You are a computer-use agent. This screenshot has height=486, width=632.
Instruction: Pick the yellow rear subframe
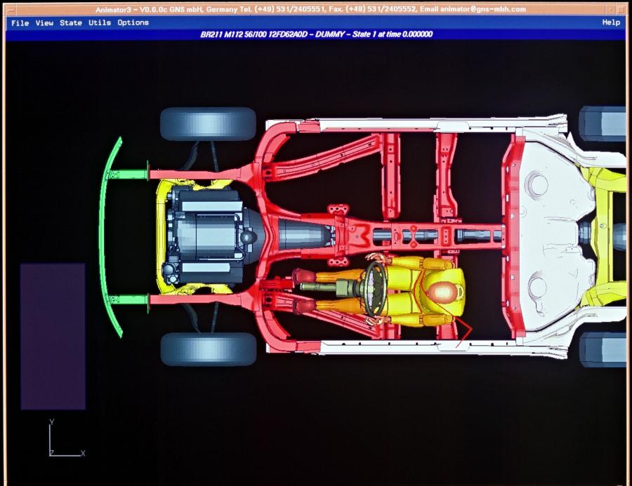click(603, 236)
